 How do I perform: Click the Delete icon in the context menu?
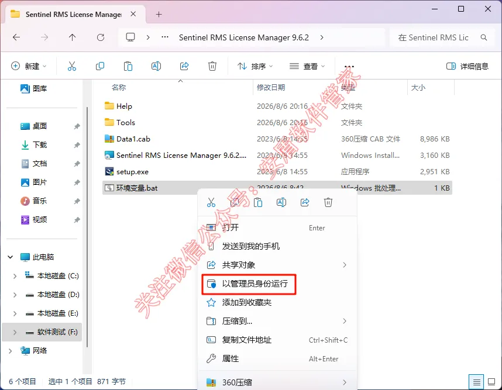pos(328,202)
